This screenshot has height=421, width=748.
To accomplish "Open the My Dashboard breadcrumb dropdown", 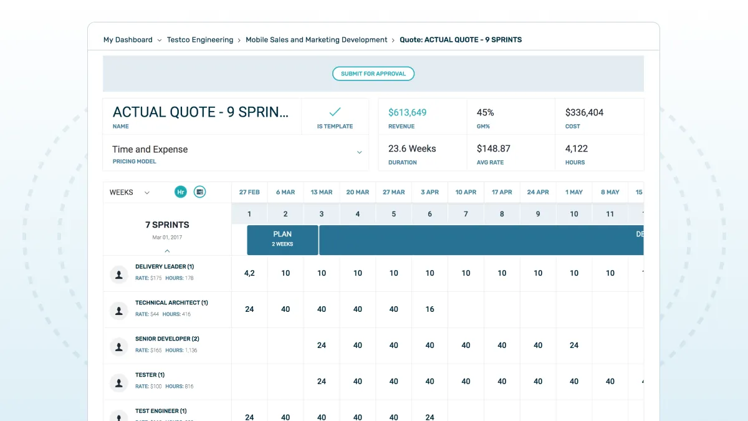I will pyautogui.click(x=160, y=40).
